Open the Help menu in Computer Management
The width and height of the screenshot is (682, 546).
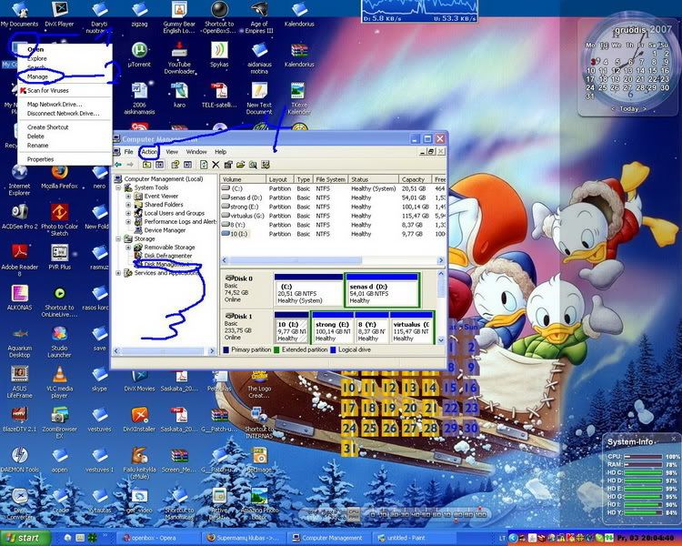pos(221,152)
